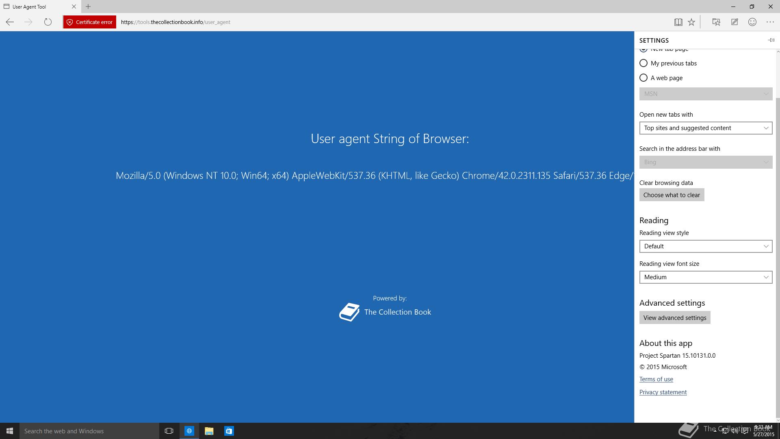Click the taskbar clock showing 5/27/2015
The image size is (780, 439).
[x=763, y=431]
